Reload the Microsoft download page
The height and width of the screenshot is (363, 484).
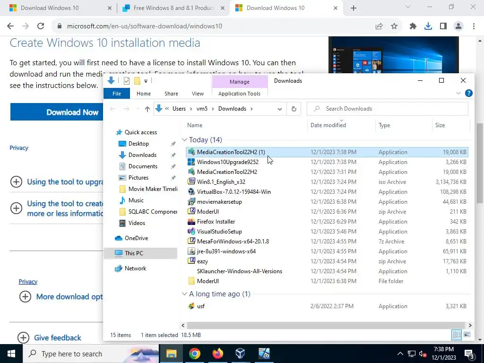pyautogui.click(x=41, y=26)
